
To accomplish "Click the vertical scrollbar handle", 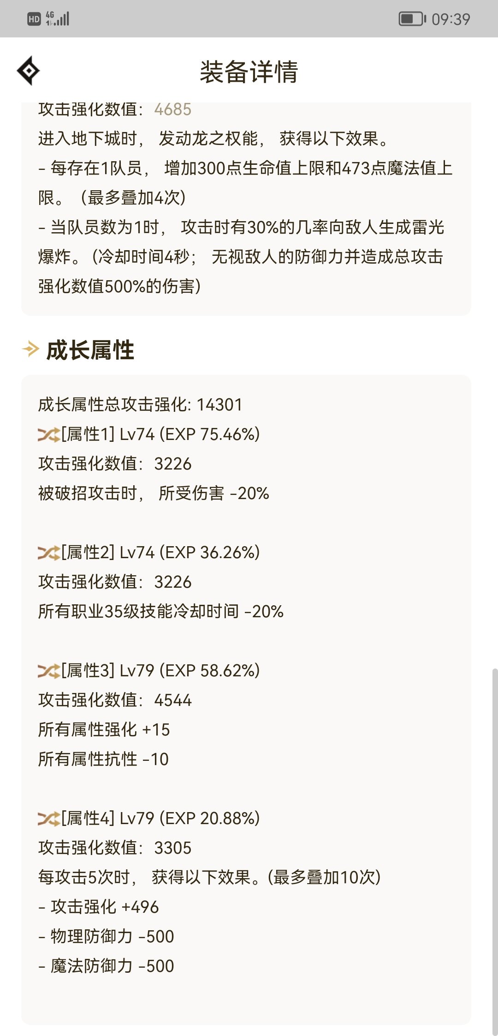I will 495,849.
